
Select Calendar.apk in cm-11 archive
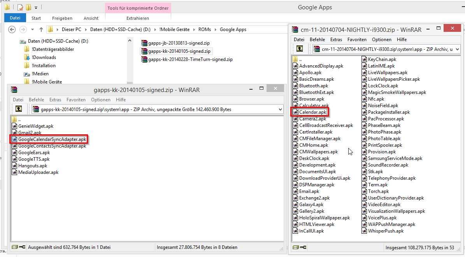(310, 112)
